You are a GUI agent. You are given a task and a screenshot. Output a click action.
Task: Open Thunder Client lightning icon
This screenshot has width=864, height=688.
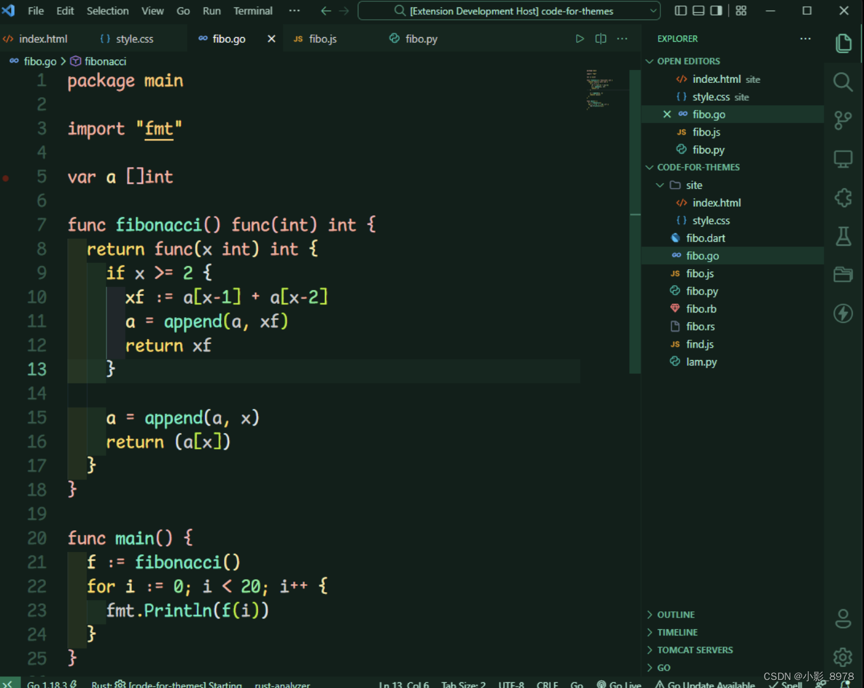coord(843,314)
